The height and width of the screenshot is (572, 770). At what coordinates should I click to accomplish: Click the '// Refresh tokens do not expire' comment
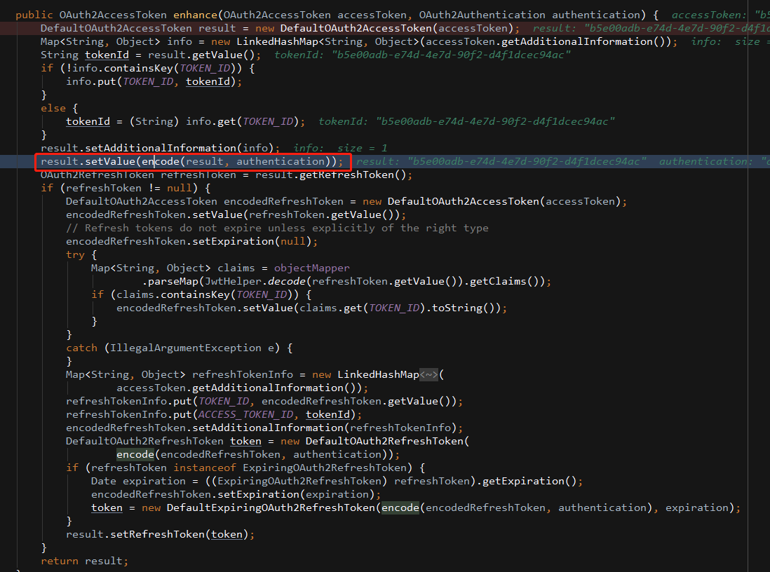pos(277,227)
